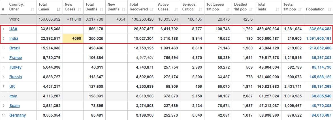
Task: Click sort arrows in Total Deaths header
Action: 102,9
